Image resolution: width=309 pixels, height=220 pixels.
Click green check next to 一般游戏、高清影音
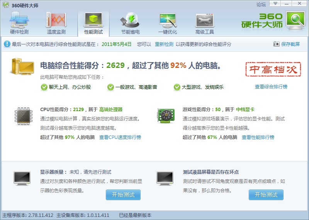(110, 87)
